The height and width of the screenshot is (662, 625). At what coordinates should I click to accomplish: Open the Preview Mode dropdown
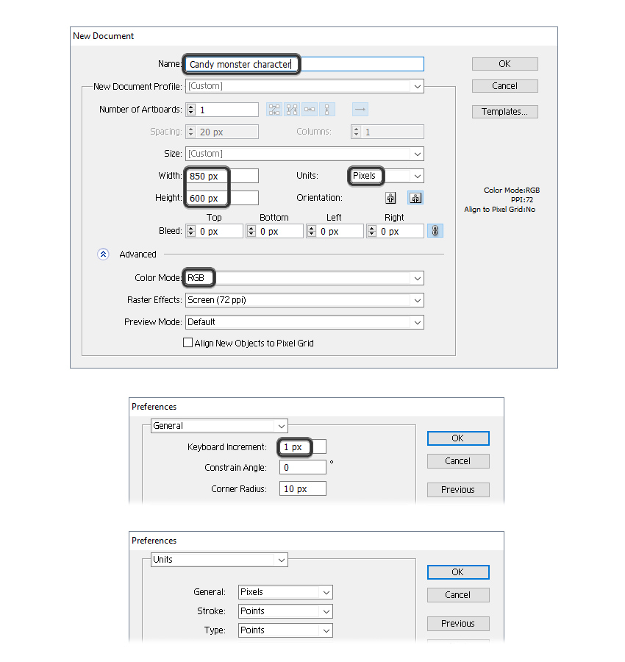304,322
